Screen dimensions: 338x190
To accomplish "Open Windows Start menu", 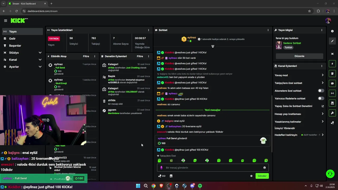I will tap(138, 186).
